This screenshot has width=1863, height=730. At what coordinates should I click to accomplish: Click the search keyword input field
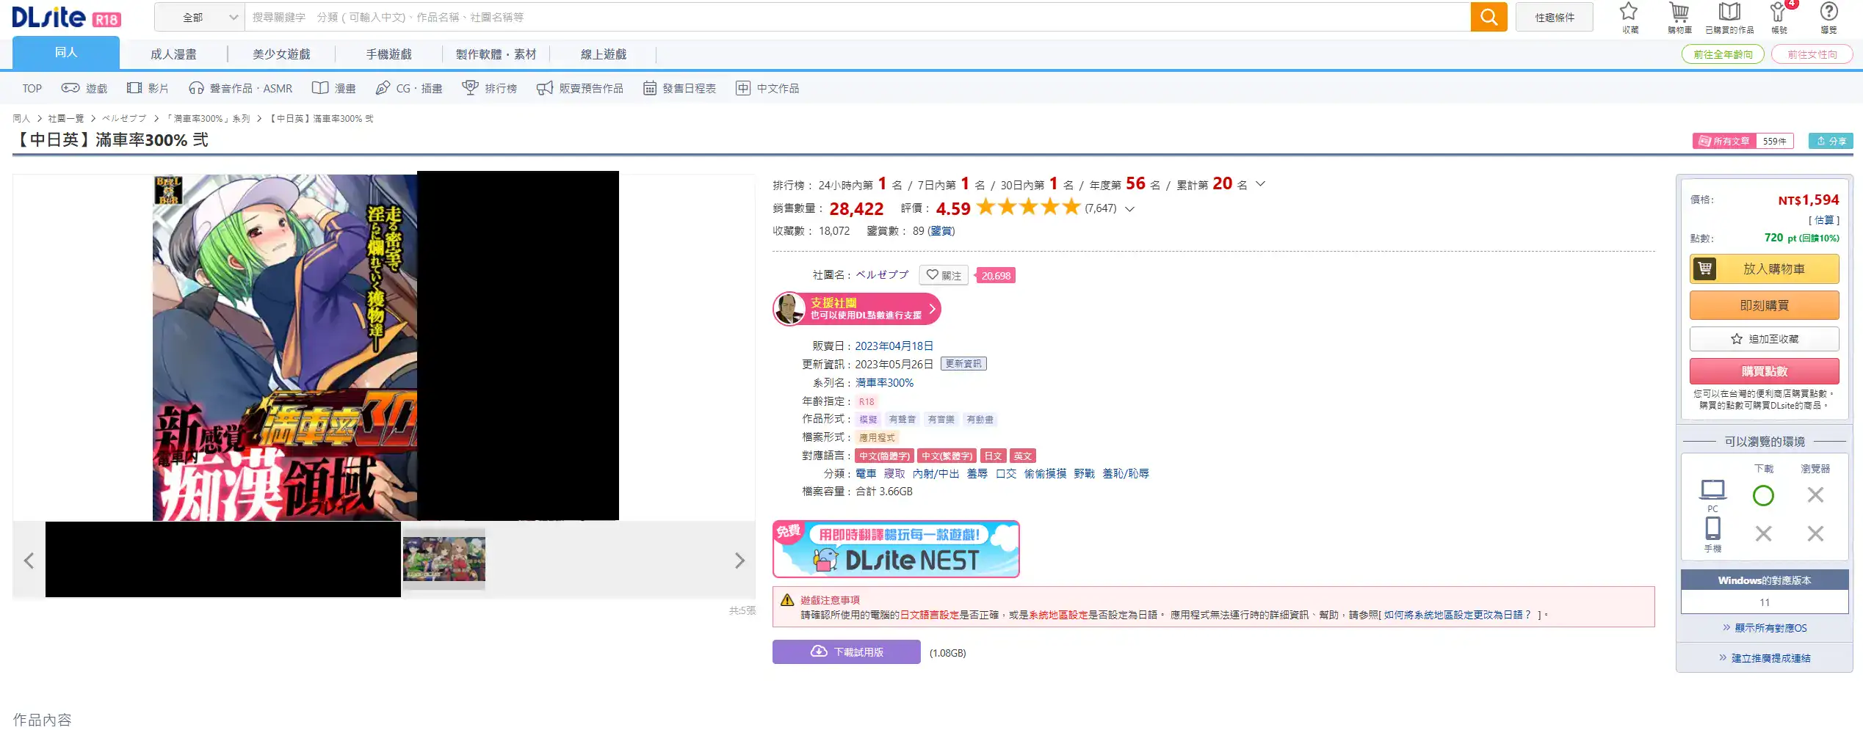click(858, 17)
